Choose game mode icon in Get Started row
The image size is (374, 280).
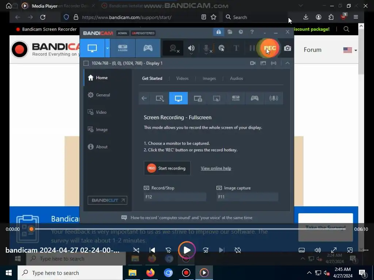click(255, 98)
